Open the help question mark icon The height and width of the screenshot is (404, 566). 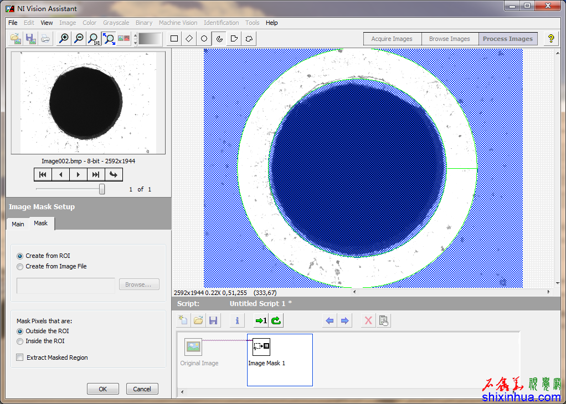(x=550, y=39)
